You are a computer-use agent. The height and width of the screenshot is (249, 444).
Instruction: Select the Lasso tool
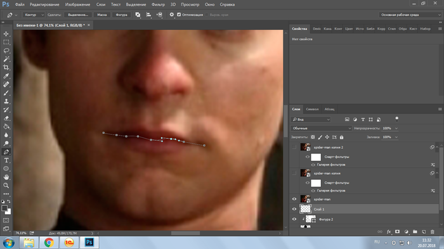[x=6, y=51]
